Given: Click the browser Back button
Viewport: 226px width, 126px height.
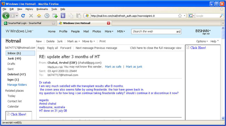Looking at the screenshot, I should click(6, 16).
